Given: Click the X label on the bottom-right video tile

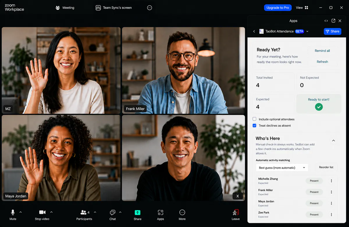Looking at the screenshot, I should pyautogui.click(x=238, y=196).
